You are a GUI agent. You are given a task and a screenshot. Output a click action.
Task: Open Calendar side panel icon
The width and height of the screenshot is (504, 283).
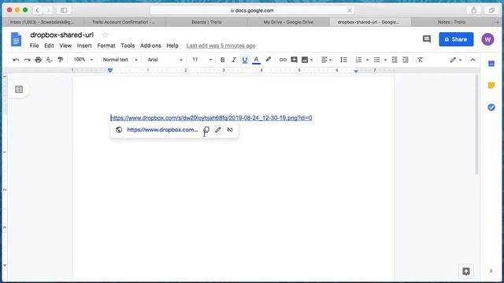(x=491, y=64)
